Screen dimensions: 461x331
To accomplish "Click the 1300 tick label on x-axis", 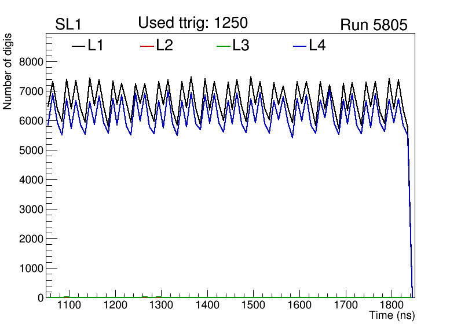I will 160,305.
